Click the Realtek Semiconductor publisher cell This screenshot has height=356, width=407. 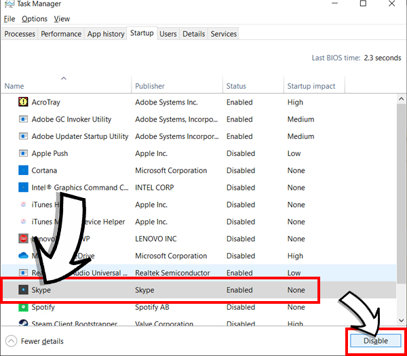coord(172,273)
